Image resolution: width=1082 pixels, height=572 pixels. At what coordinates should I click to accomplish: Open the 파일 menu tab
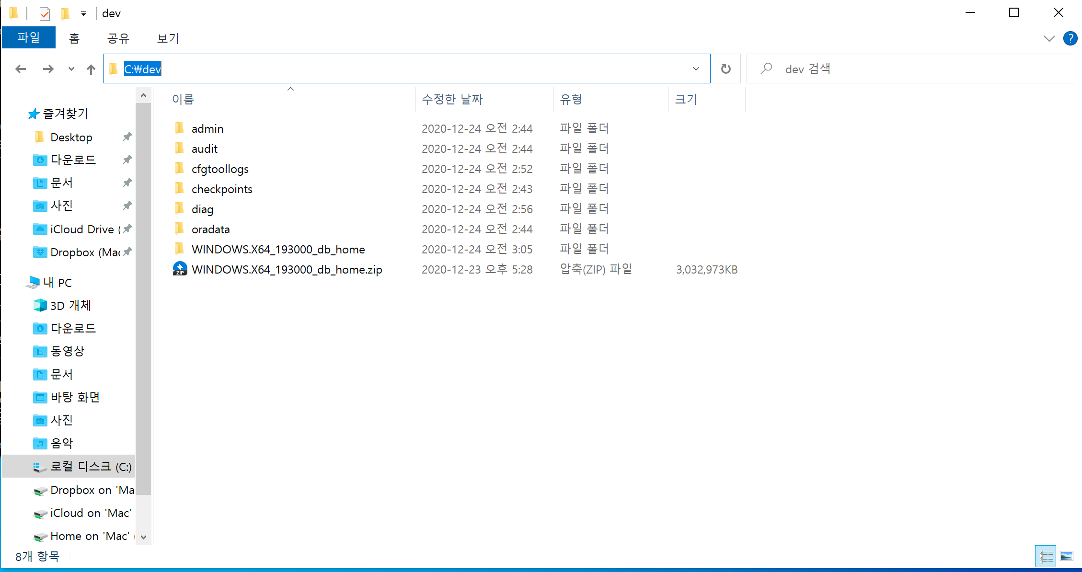coord(29,38)
